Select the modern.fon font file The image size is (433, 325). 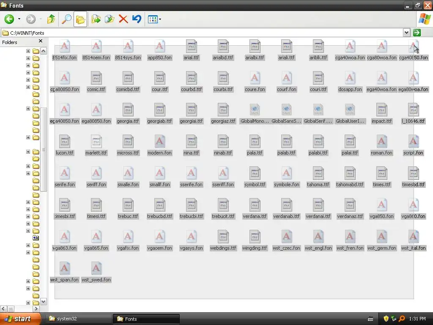[159, 146]
